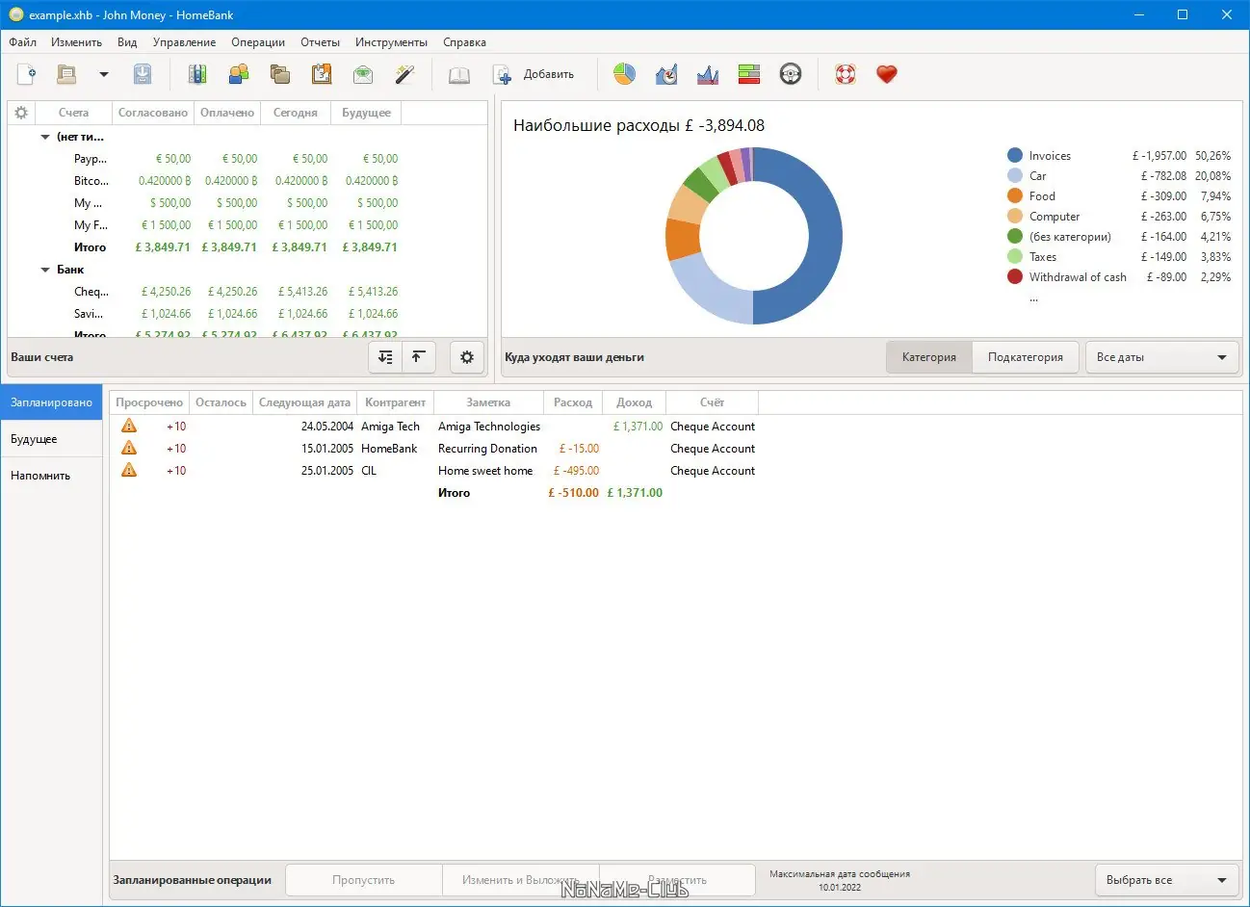Switch chart to Подкатегория
The image size is (1250, 907).
(x=1026, y=357)
